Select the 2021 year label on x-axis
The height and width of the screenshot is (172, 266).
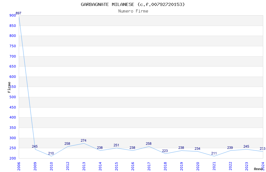214,166
